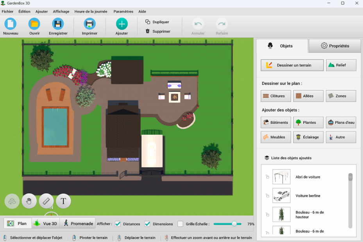363x242 pixels.
Task: Select the hand pan tool
Action: tap(29, 201)
